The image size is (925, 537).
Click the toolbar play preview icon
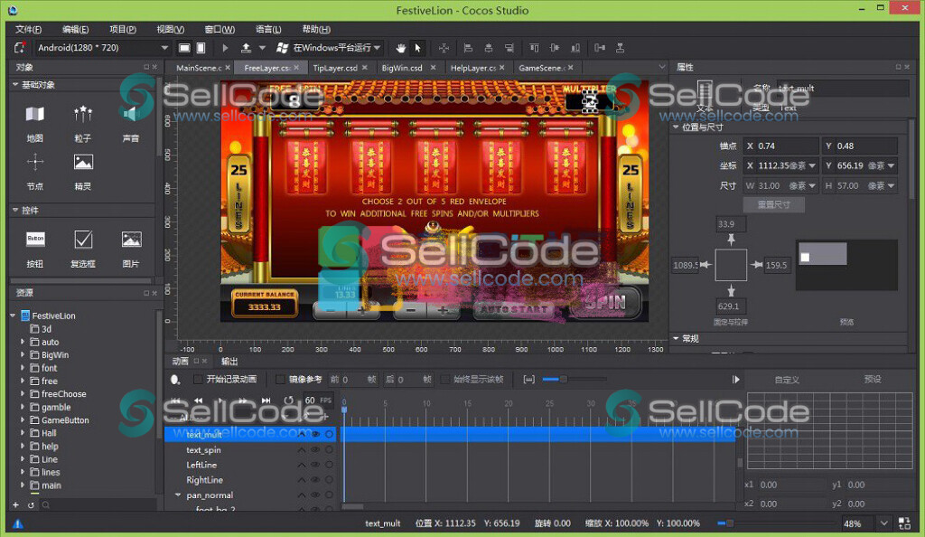pos(226,48)
